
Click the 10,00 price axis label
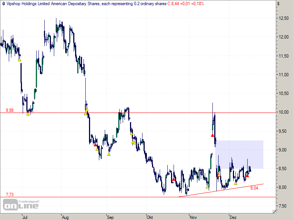282,113
